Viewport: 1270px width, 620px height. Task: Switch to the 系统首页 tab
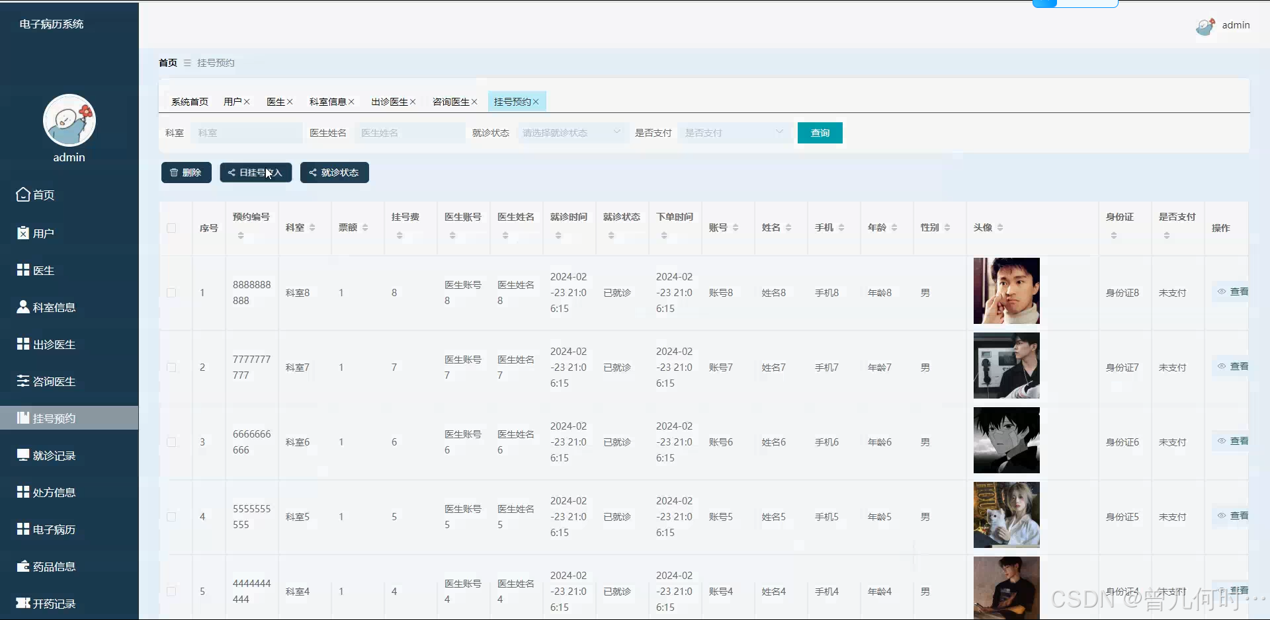coord(189,101)
